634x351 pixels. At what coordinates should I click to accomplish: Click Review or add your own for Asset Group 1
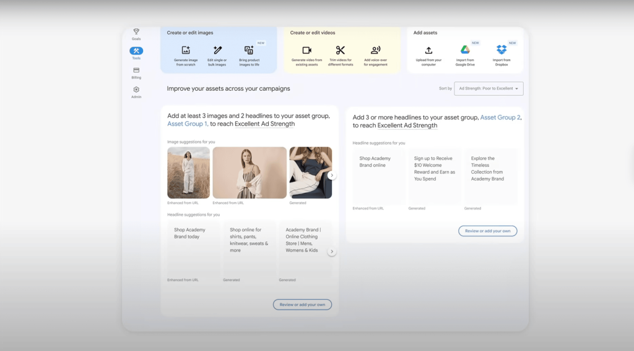click(302, 305)
